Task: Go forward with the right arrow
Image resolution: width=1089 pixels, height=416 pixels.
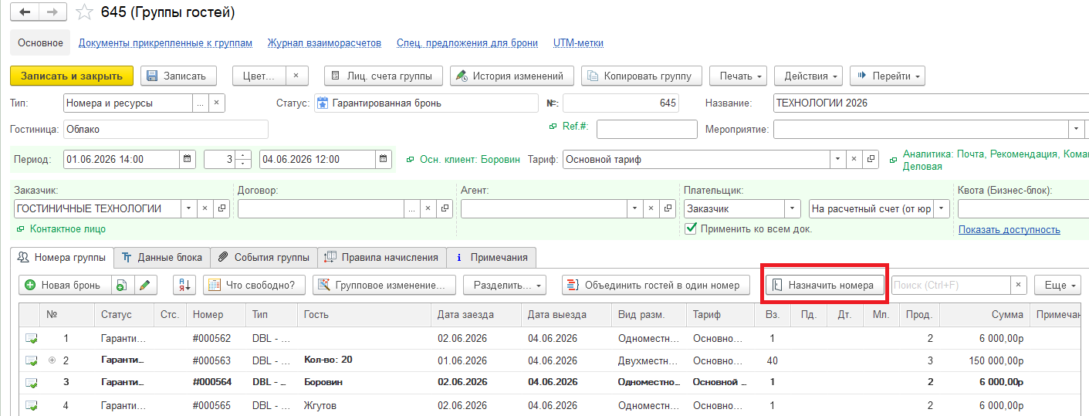Action: pyautogui.click(x=52, y=12)
